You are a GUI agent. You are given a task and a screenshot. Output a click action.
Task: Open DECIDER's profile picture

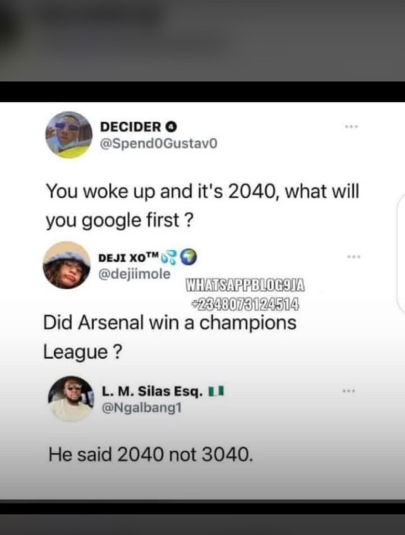pyautogui.click(x=69, y=135)
